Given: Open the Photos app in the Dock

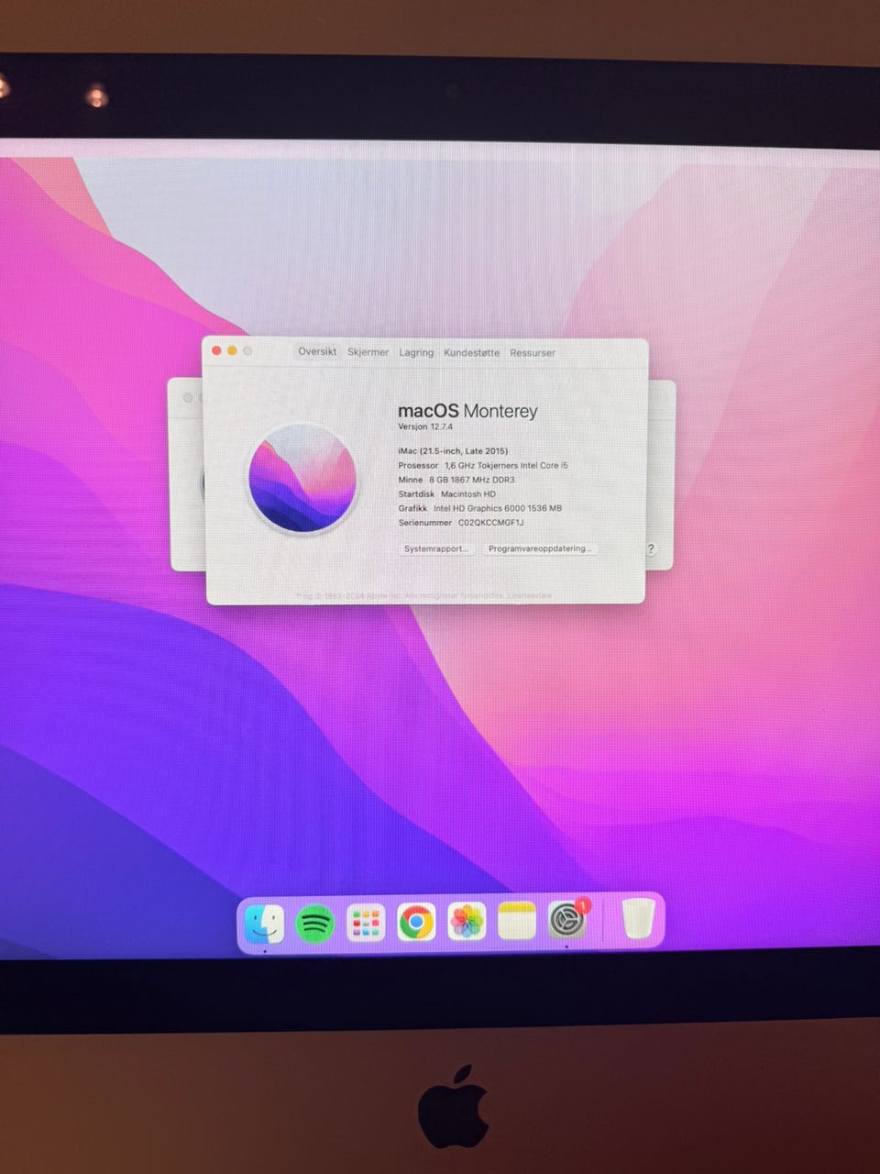Looking at the screenshot, I should coord(467,922).
